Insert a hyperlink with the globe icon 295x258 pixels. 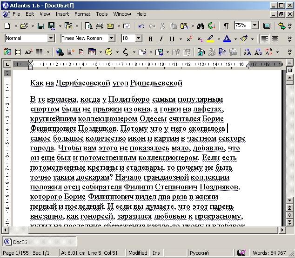(60, 52)
